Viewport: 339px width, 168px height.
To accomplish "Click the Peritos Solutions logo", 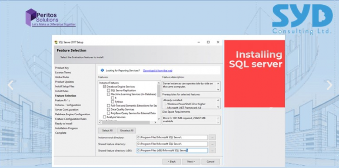I will 50,17.
